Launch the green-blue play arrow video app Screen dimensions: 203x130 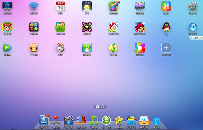tap(7, 48)
